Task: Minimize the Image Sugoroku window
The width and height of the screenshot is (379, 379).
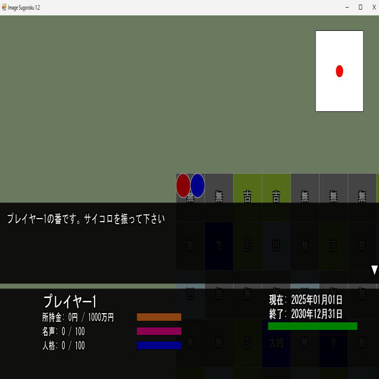Action: pyautogui.click(x=347, y=8)
